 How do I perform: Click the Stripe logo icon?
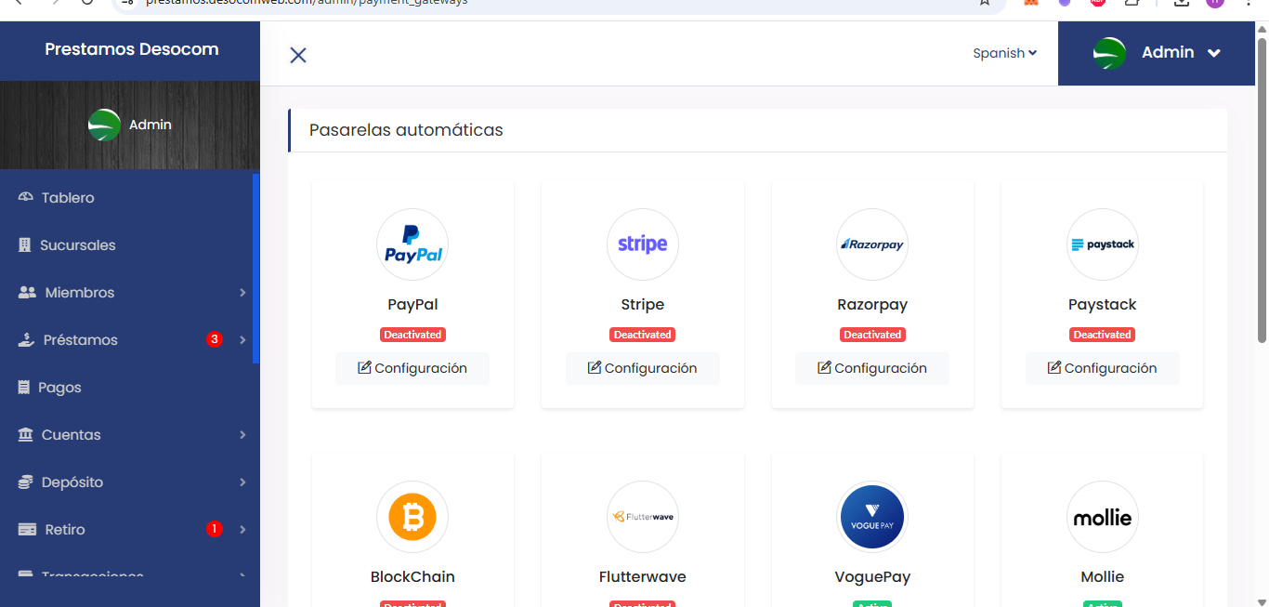click(x=643, y=244)
